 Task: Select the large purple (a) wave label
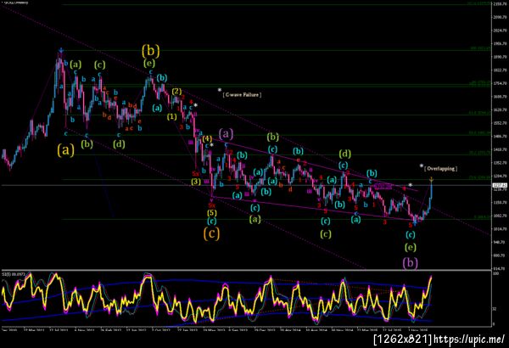[227, 133]
